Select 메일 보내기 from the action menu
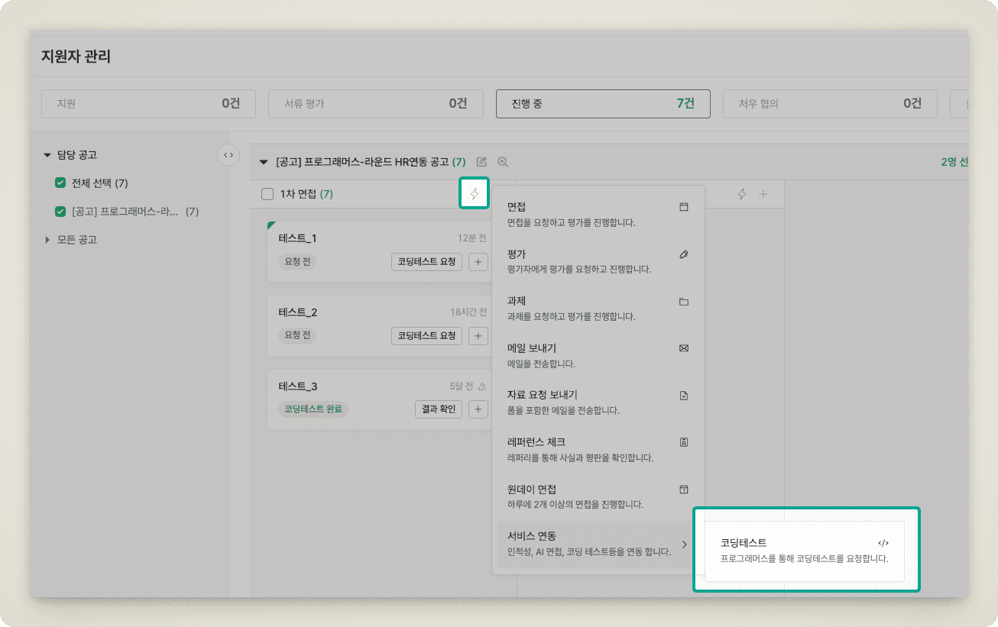 [x=598, y=355]
